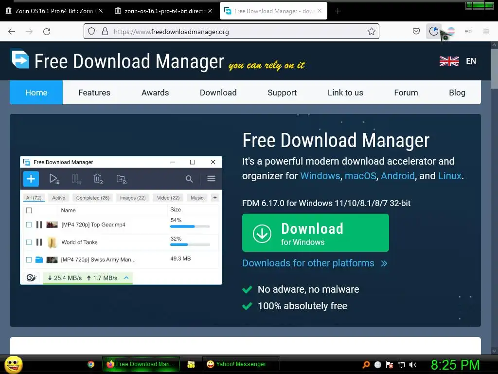Open the Home navigation item

[36, 93]
